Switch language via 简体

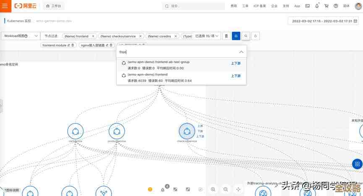(346, 6)
